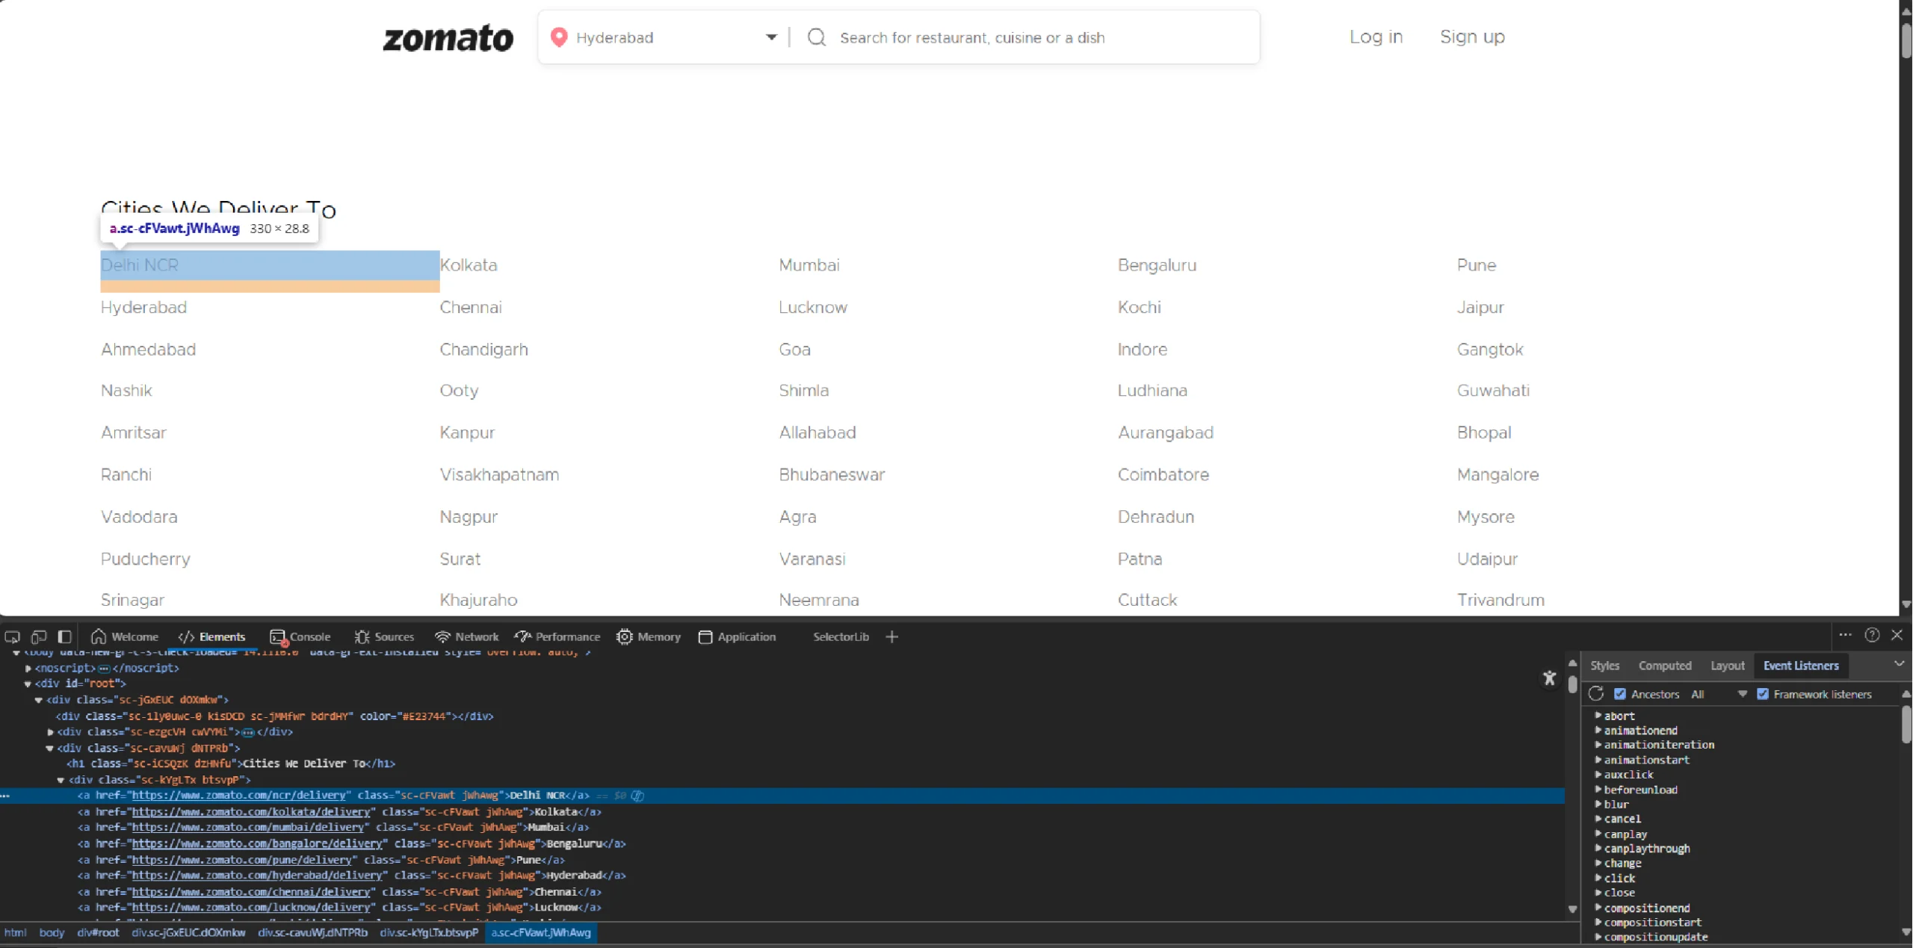Screen dimensions: 1913x948
Task: Open the DevTools more options ellipsis
Action: 1846,635
